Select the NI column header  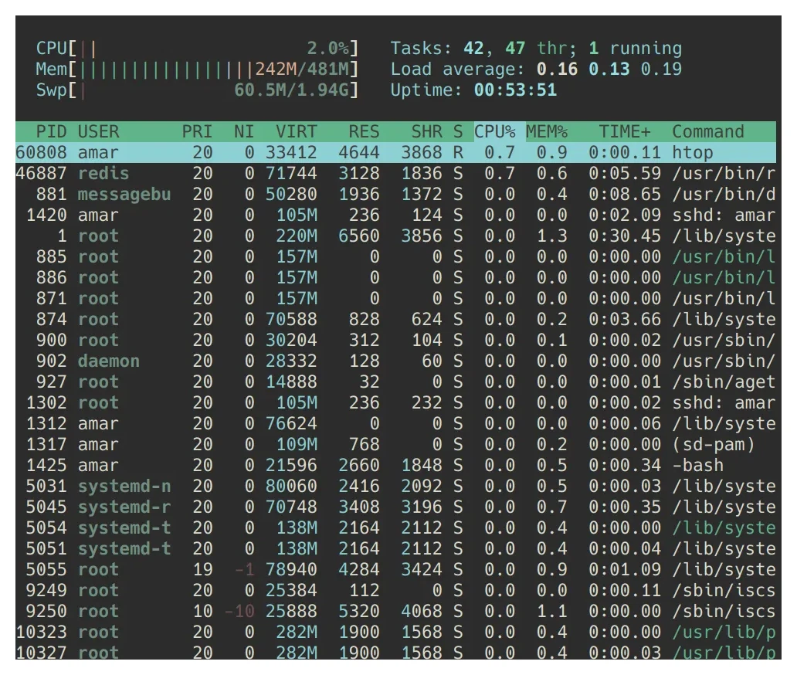[x=244, y=131]
